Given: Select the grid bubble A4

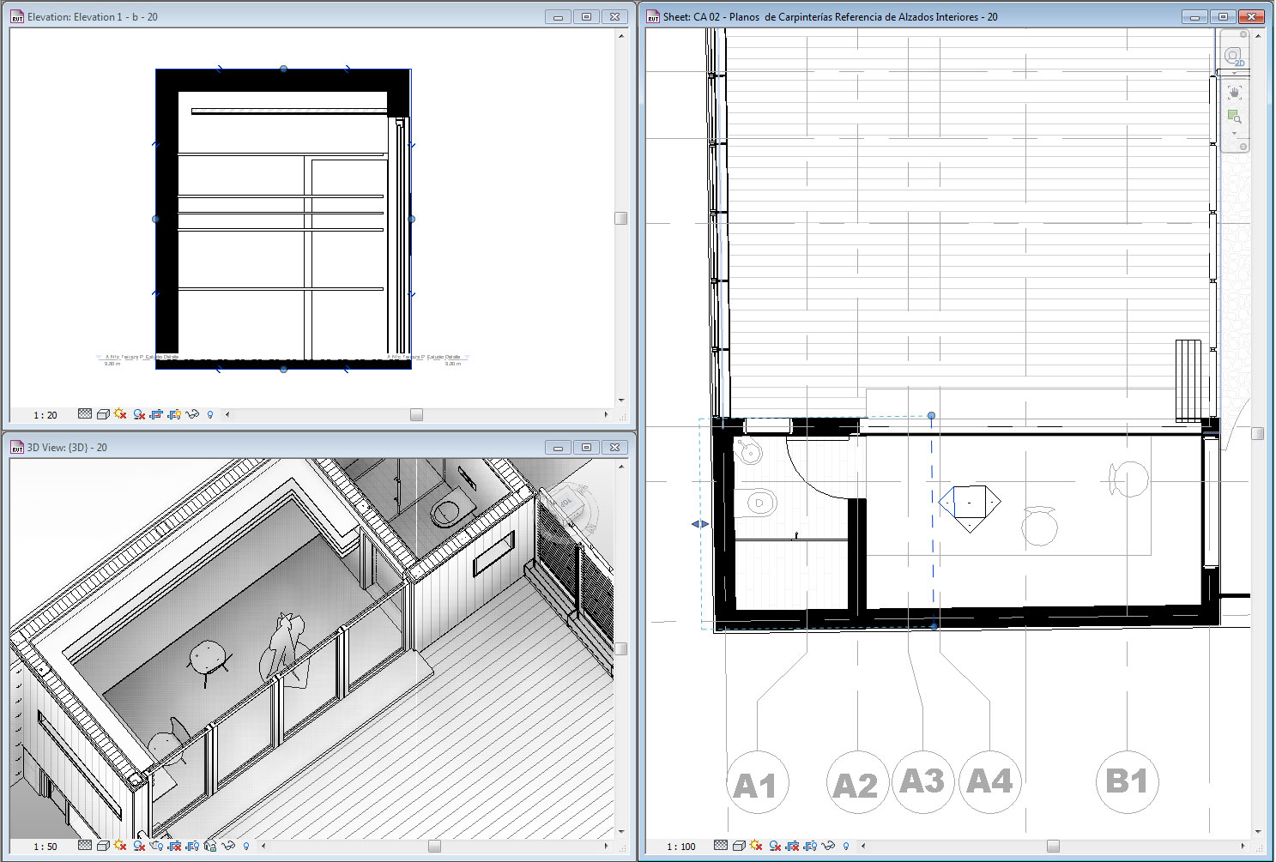Looking at the screenshot, I should click(990, 781).
